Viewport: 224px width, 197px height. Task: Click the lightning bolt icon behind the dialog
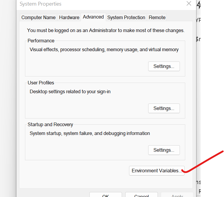pyautogui.click(x=199, y=4)
